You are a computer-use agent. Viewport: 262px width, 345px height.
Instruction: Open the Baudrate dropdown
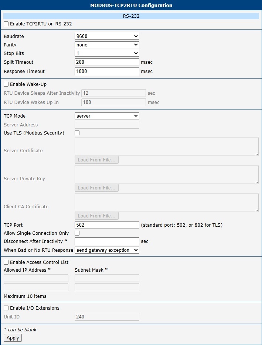pos(107,36)
